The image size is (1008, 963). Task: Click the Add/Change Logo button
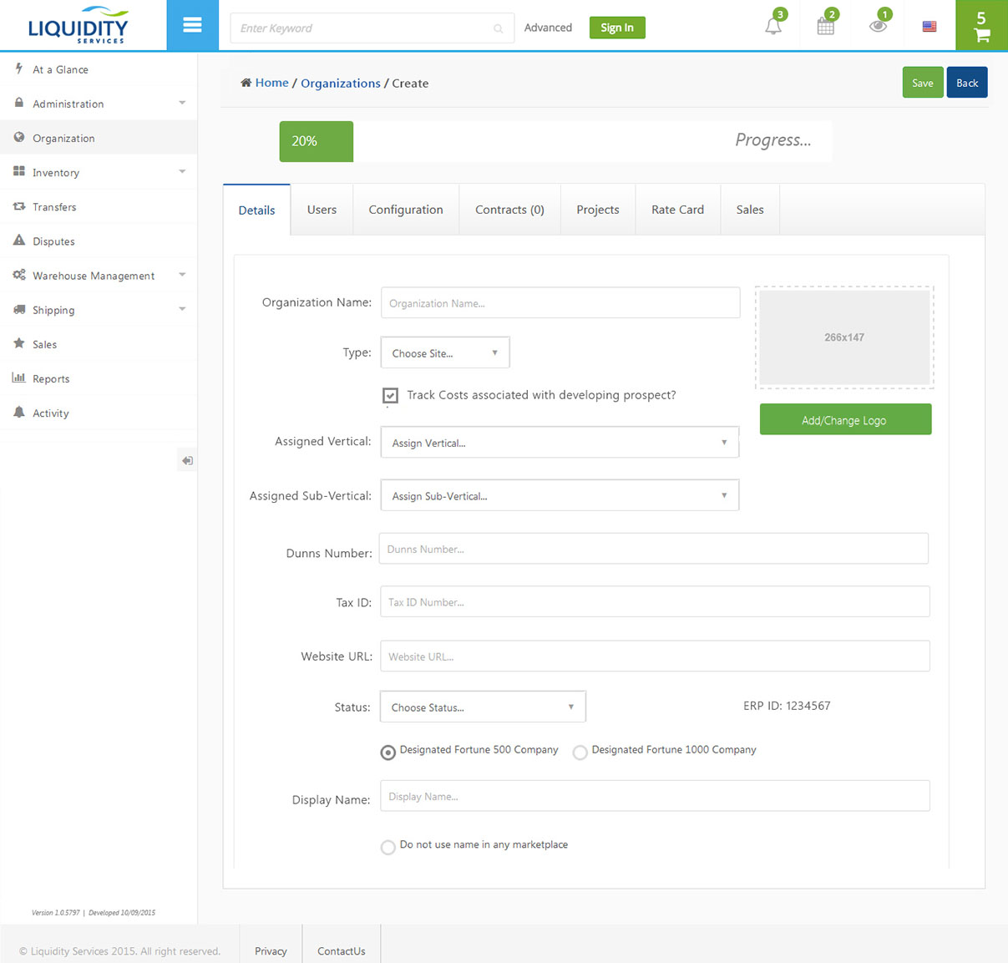[844, 420]
